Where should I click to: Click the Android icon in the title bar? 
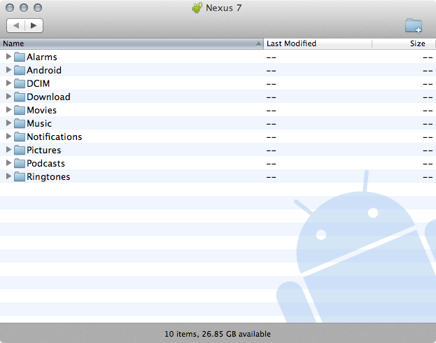[197, 8]
